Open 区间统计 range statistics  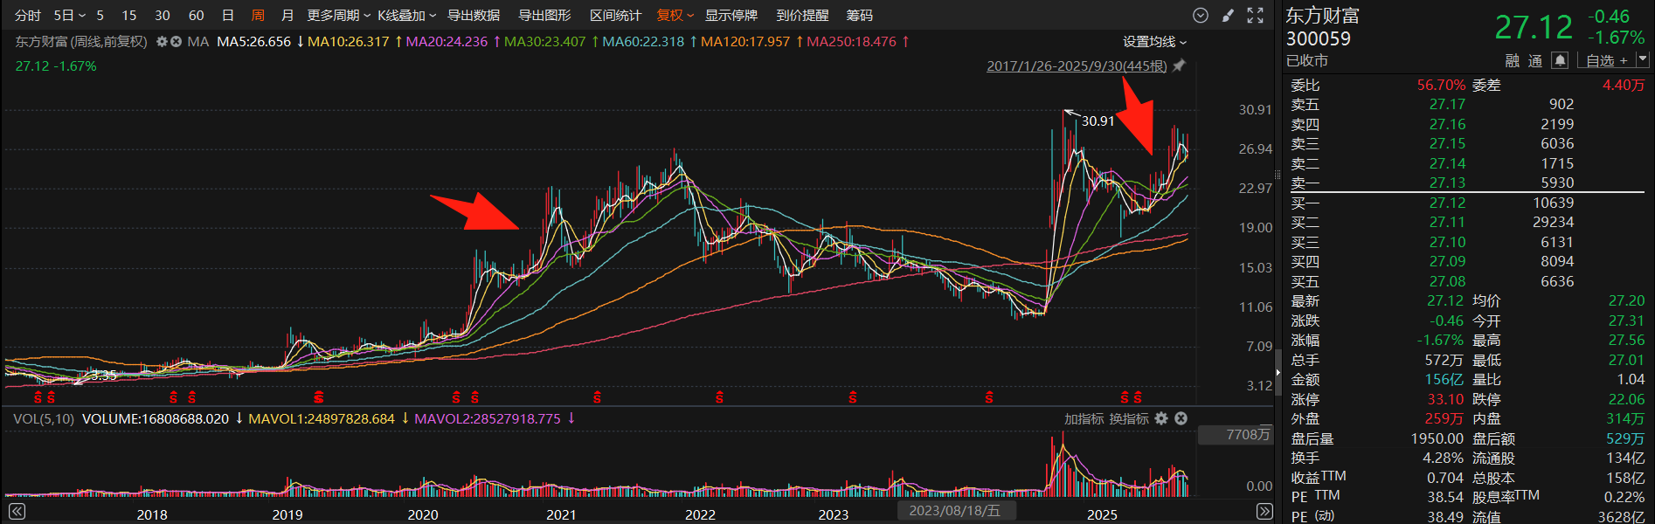point(616,16)
